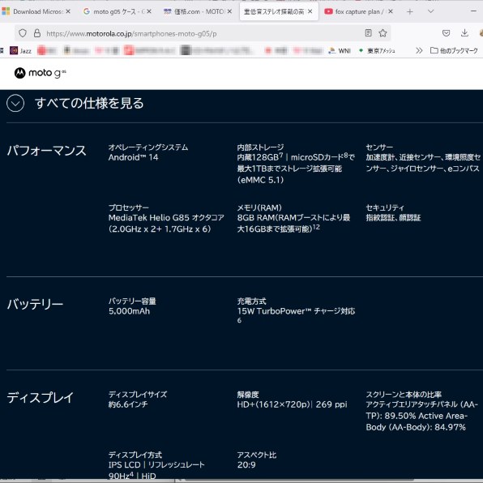Close the active Motorola tab
Image resolution: width=483 pixels, height=483 pixels.
310,11
